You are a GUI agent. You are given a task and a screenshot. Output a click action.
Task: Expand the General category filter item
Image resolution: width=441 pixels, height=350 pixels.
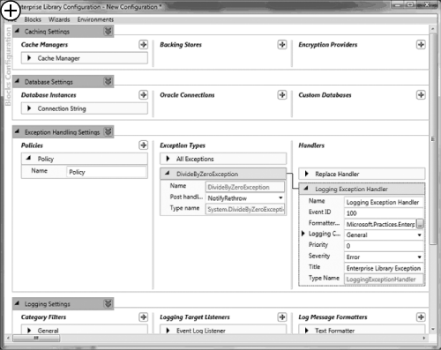tap(29, 331)
